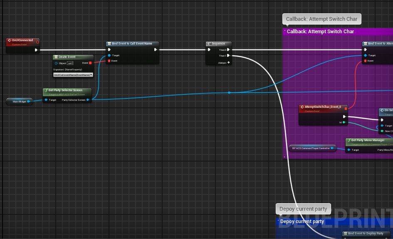Click Sequence Then 0 output pin
This screenshot has height=239, width=393.
228,50
